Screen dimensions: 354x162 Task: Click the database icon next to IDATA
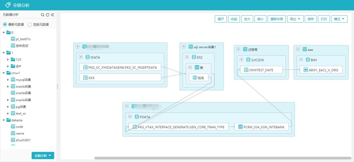87,57
